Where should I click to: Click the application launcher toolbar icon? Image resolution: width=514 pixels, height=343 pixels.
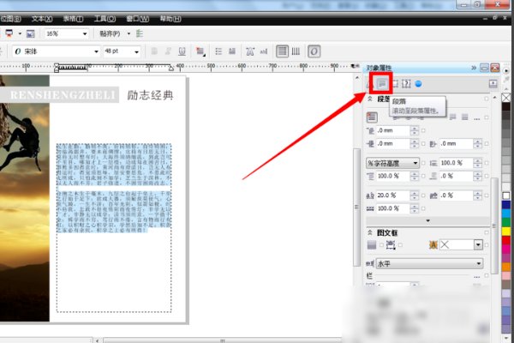click(9, 33)
